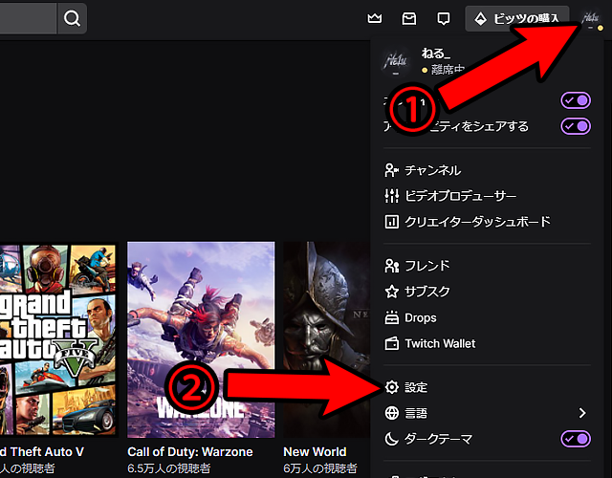Click the subscriptions star icon
Viewport: 612px width, 478px height.
click(392, 292)
